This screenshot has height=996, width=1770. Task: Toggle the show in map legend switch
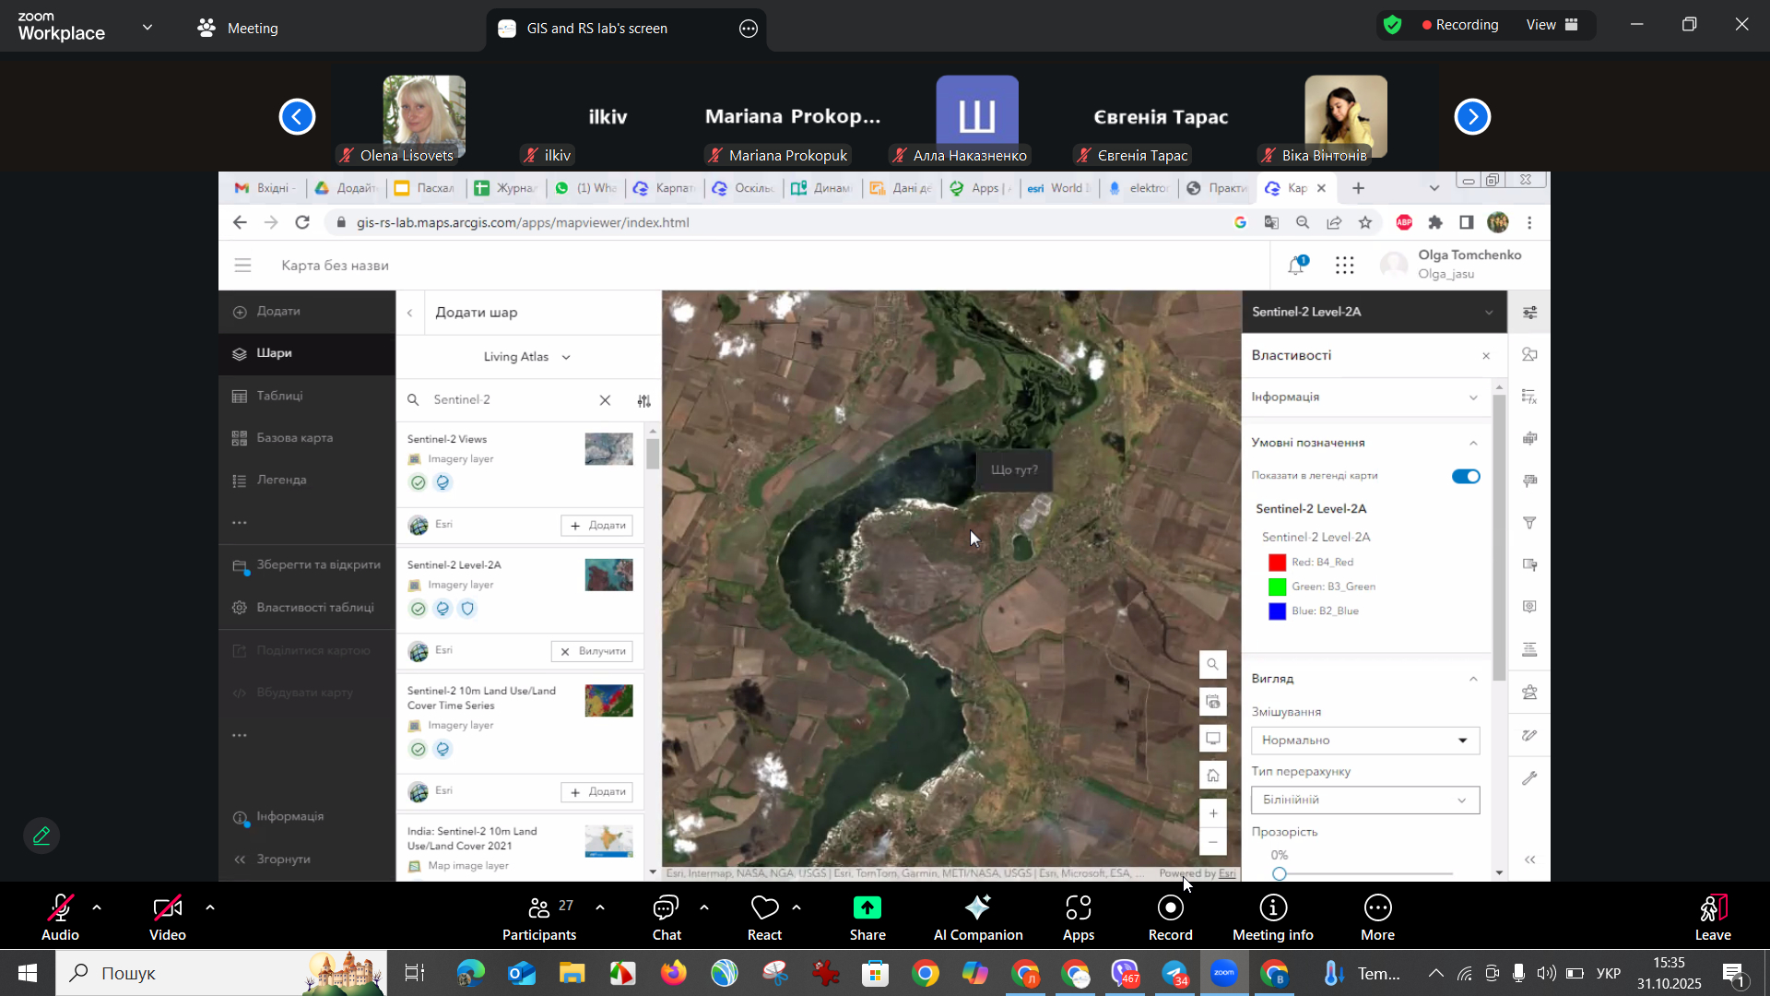[x=1465, y=477]
